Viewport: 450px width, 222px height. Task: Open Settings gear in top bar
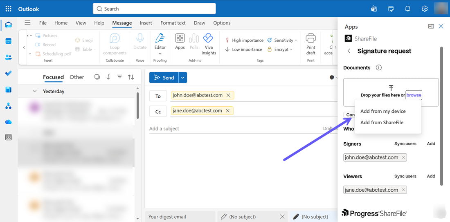[x=425, y=9]
